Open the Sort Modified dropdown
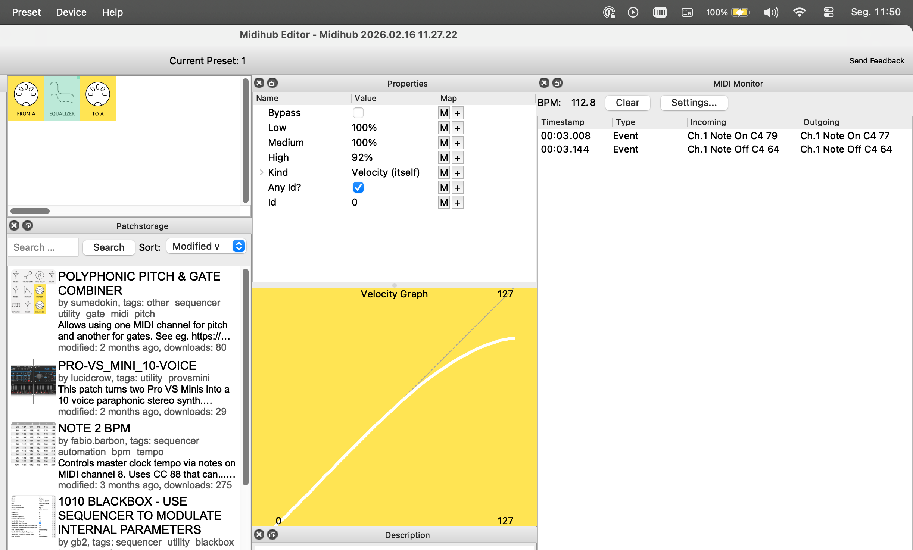Screen dimensions: 913x550 [x=206, y=246]
